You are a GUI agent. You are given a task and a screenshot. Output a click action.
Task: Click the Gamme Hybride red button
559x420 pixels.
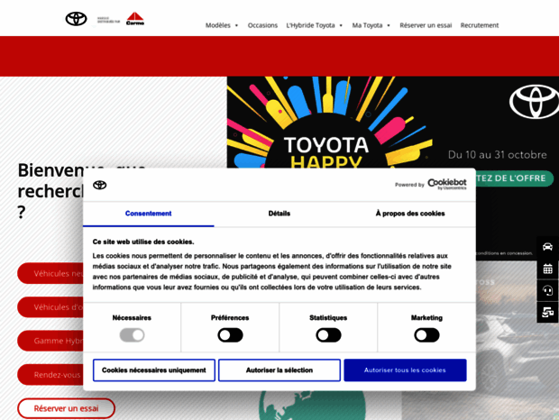pyautogui.click(x=50, y=341)
